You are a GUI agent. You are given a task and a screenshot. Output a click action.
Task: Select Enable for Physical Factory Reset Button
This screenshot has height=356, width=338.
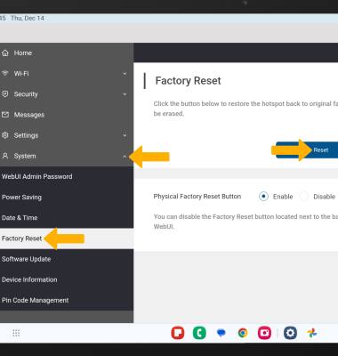pos(263,197)
